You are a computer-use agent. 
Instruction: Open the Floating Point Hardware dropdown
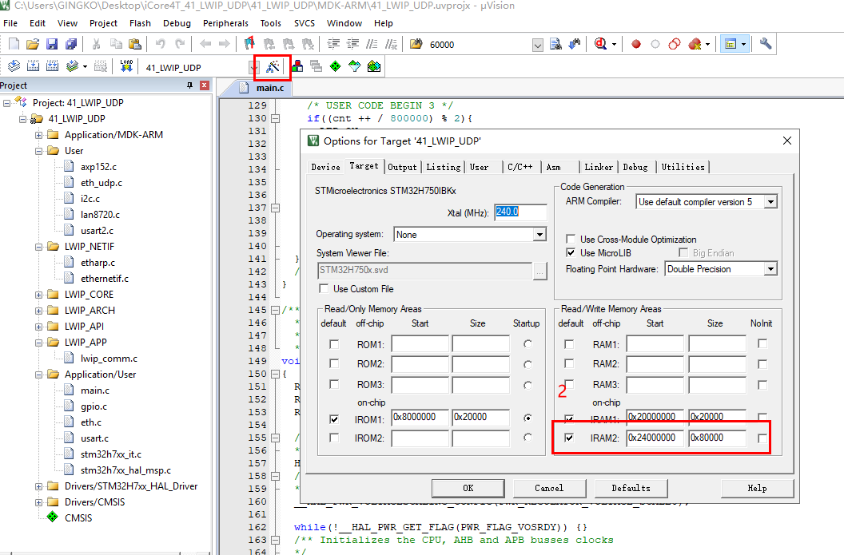[x=770, y=269]
